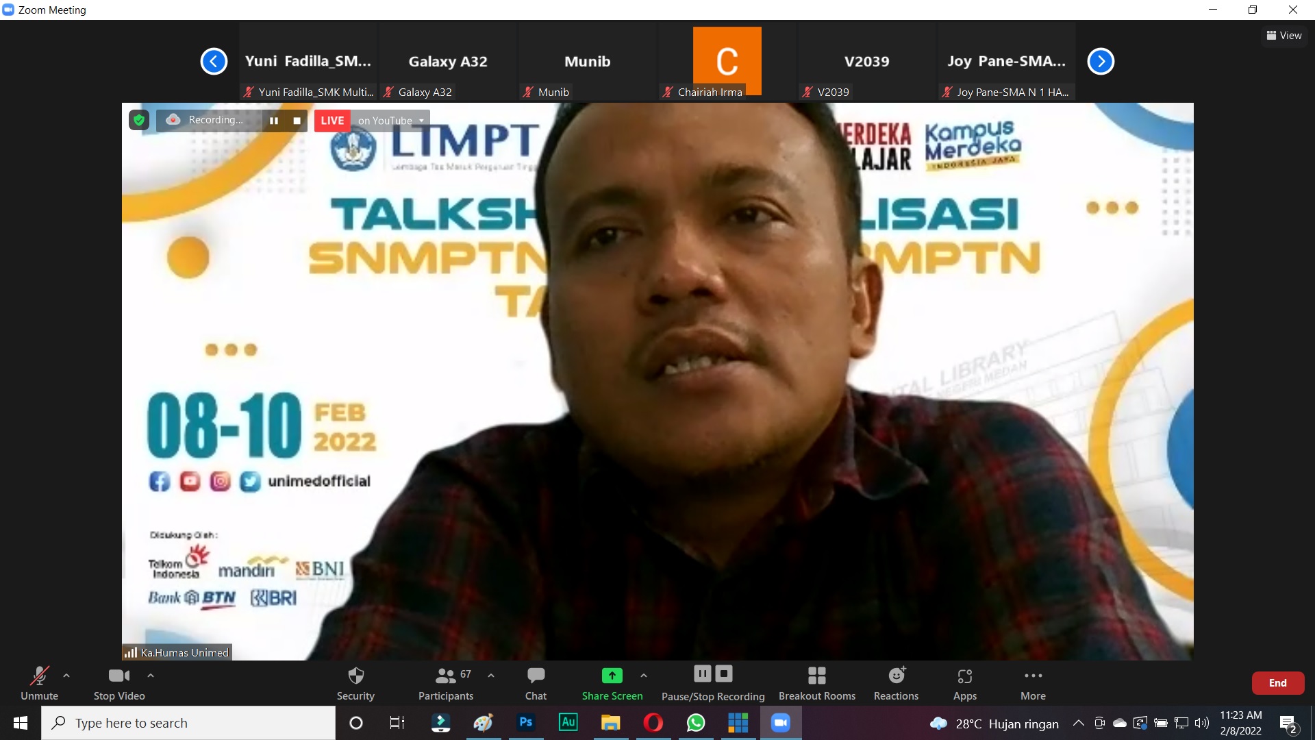Open Photoshop from the taskbar
1315x740 pixels.
pos(526,723)
